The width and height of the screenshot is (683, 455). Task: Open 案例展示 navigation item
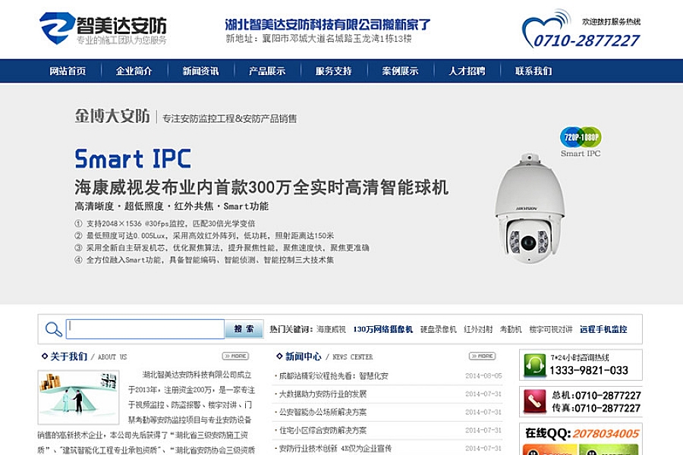400,71
